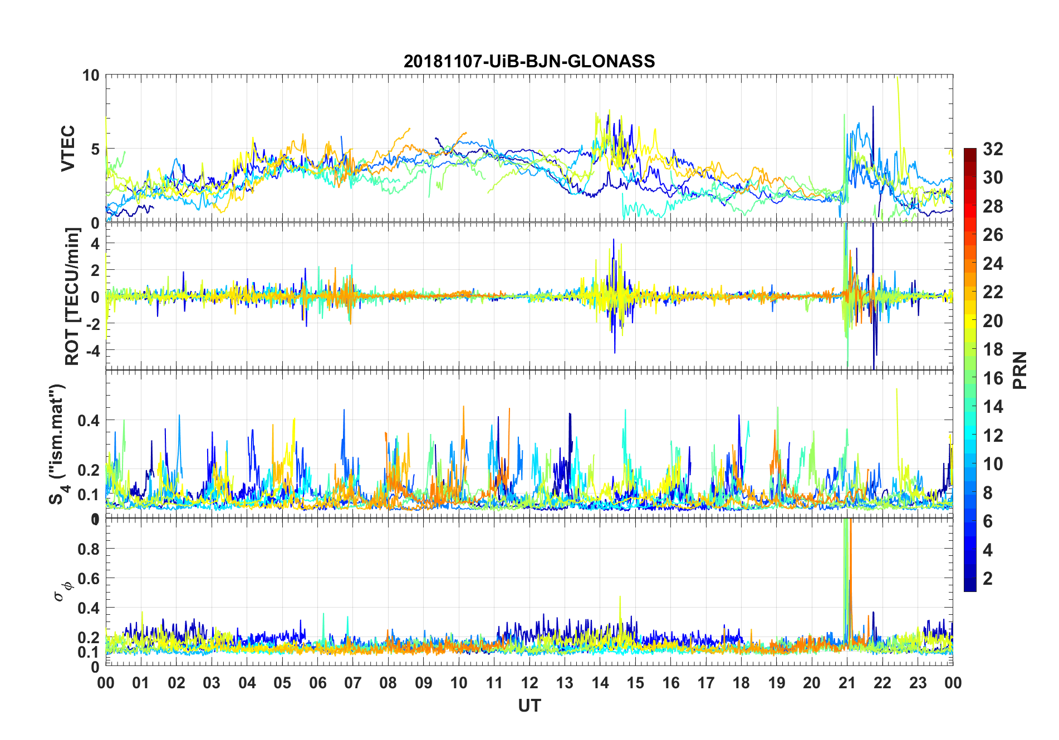This screenshot has width=1059, height=740.
Task: Click colorbar tick label 28
Action: pos(993,206)
